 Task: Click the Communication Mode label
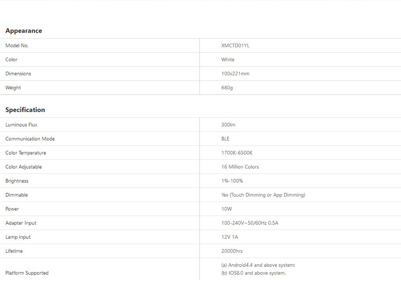point(30,139)
